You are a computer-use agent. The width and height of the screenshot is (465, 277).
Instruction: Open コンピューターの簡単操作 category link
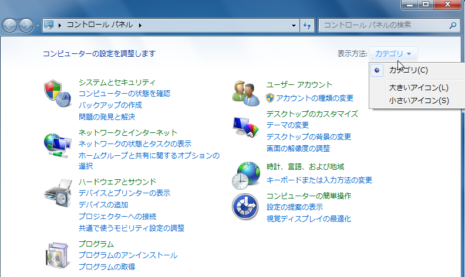coord(308,196)
